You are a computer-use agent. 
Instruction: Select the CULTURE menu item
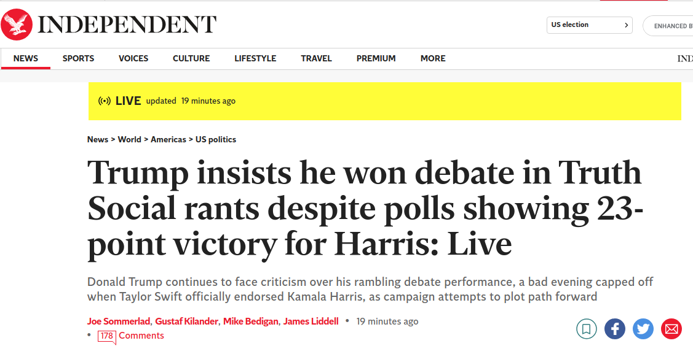[191, 58]
